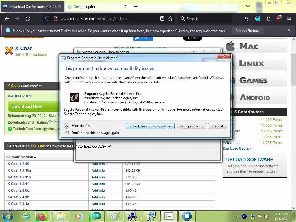The image size is (296, 222).
Task: Collapse details with Hide details chevron
Action: coord(66,126)
